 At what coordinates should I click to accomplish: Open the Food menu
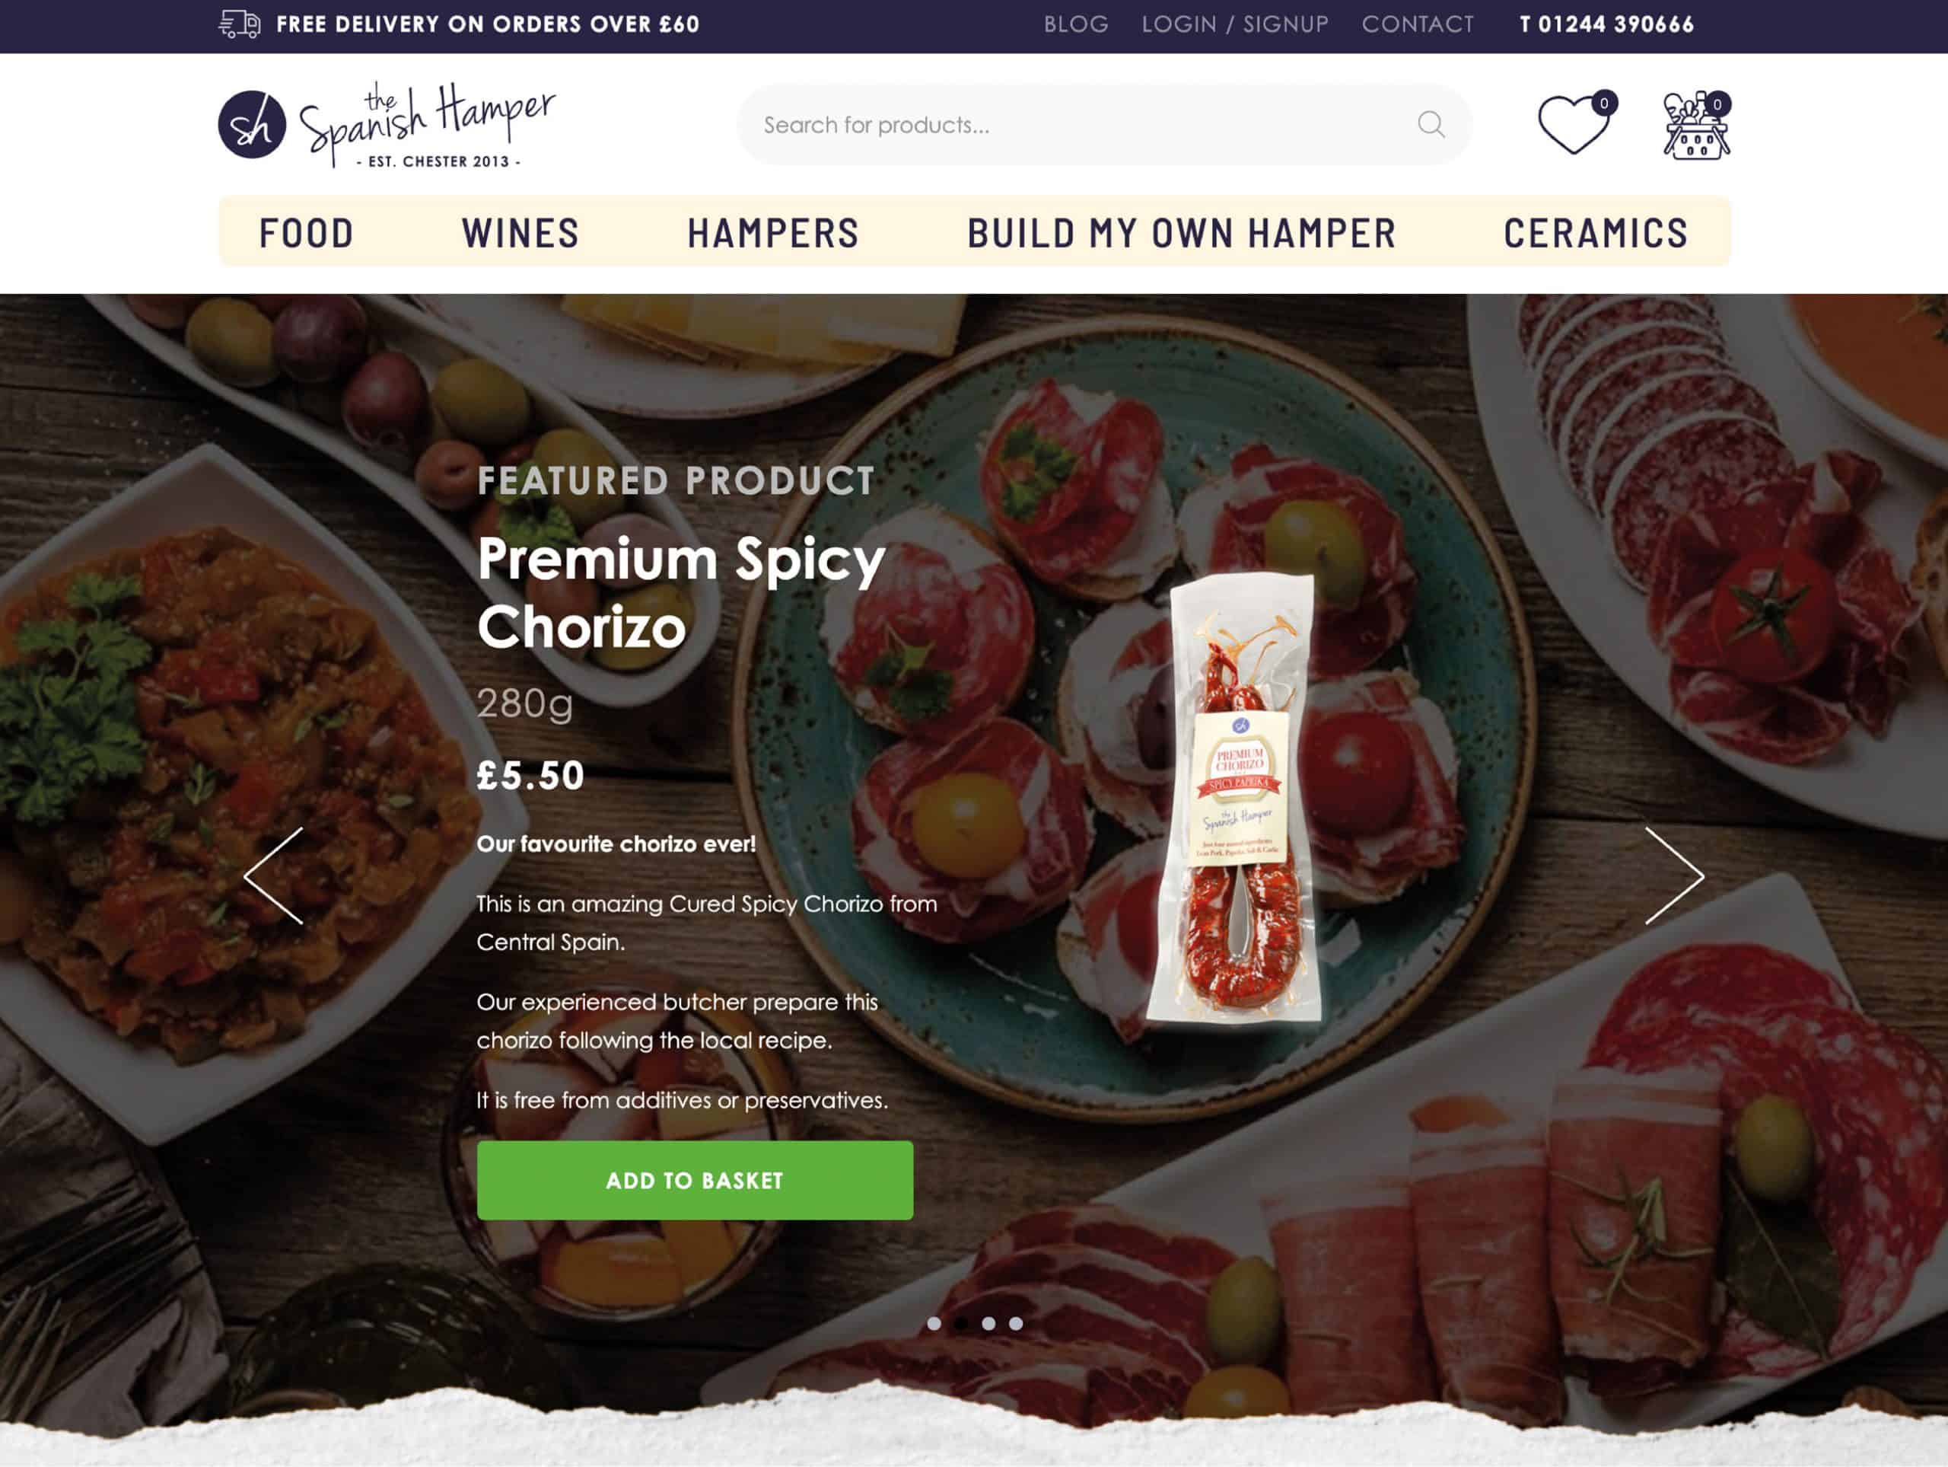[307, 233]
